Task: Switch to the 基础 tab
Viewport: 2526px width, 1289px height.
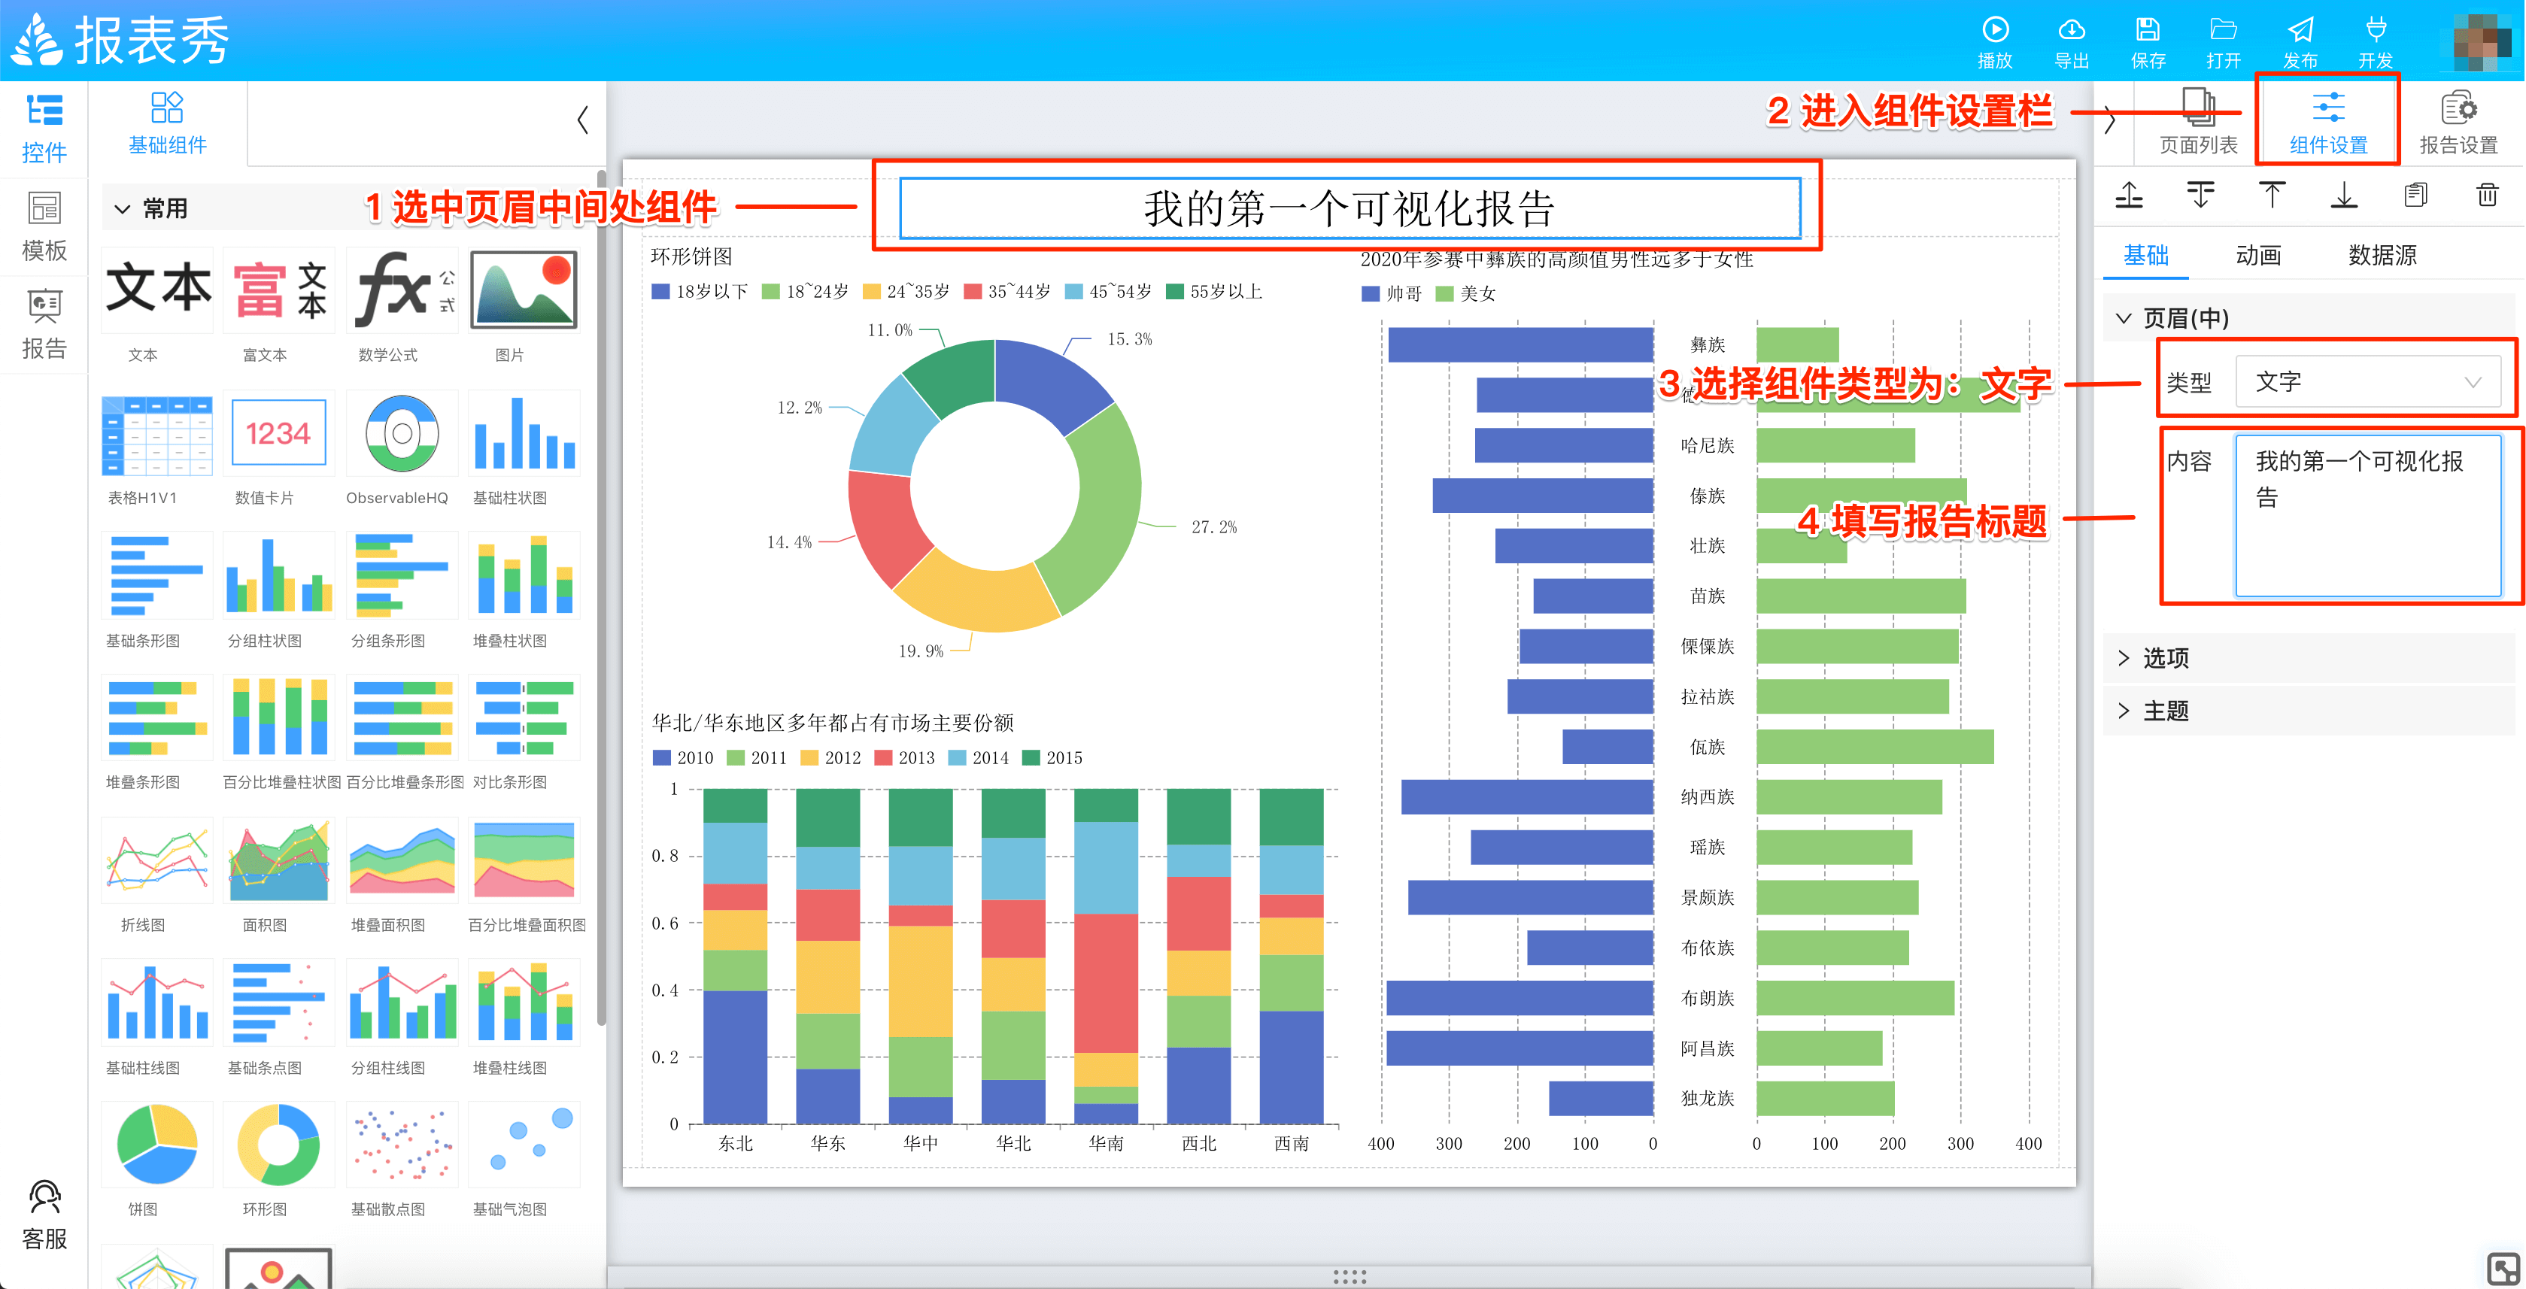Action: pos(2145,255)
